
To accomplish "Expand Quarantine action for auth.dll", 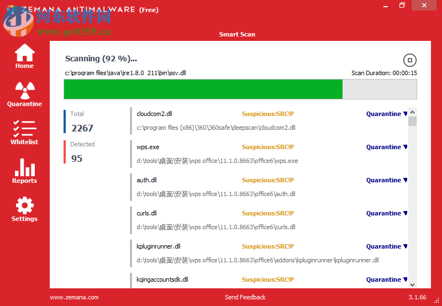I will tap(386, 180).
